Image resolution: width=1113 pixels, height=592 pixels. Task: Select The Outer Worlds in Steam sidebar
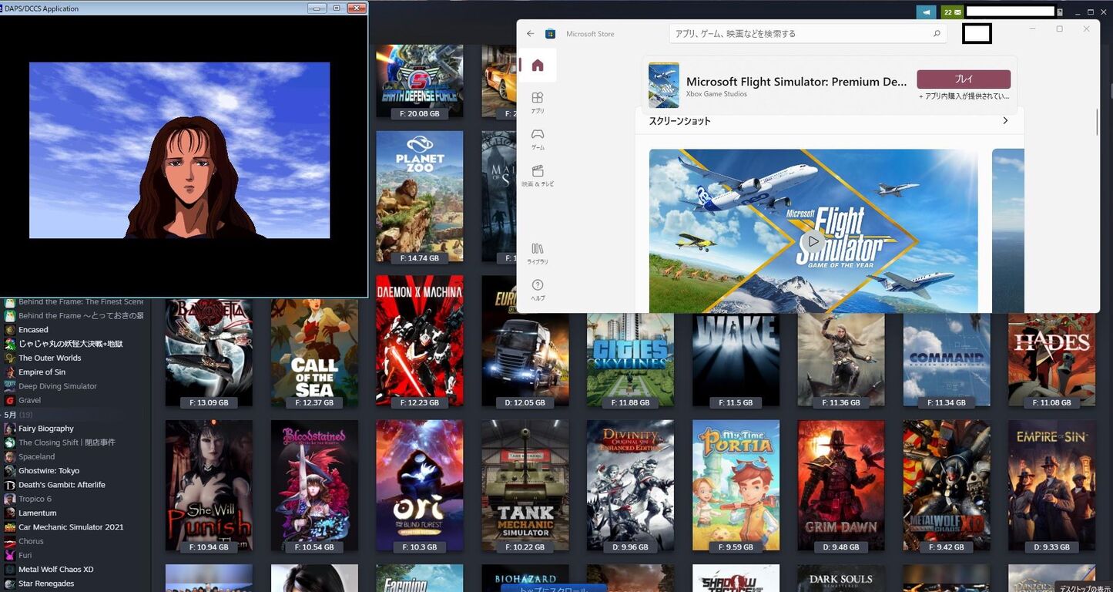click(49, 358)
